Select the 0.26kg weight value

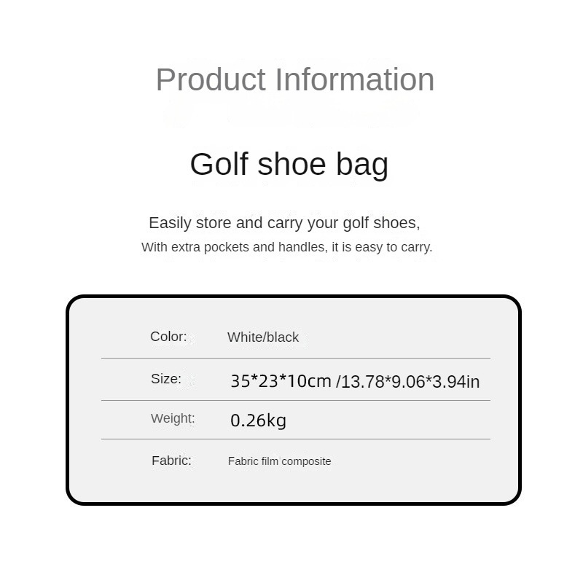pos(259,420)
